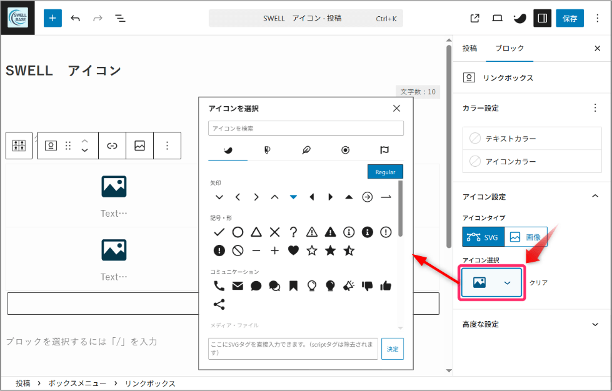Open アイコンカラー color picker
612x391 pixels.
tap(532, 161)
